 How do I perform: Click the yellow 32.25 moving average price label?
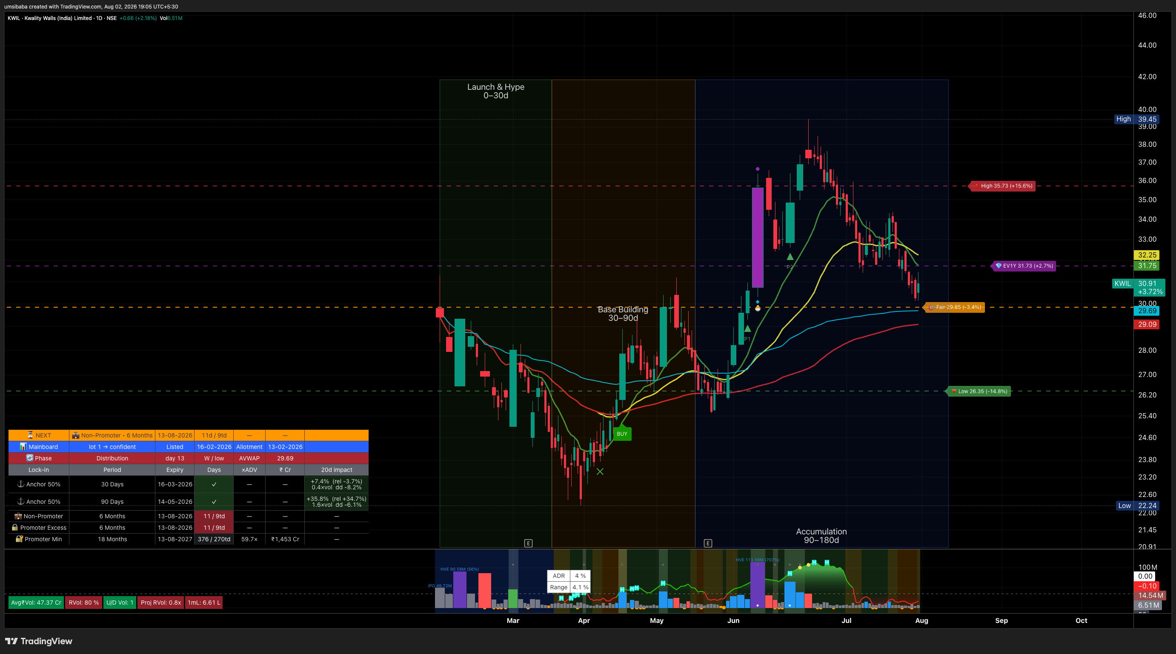pyautogui.click(x=1147, y=254)
